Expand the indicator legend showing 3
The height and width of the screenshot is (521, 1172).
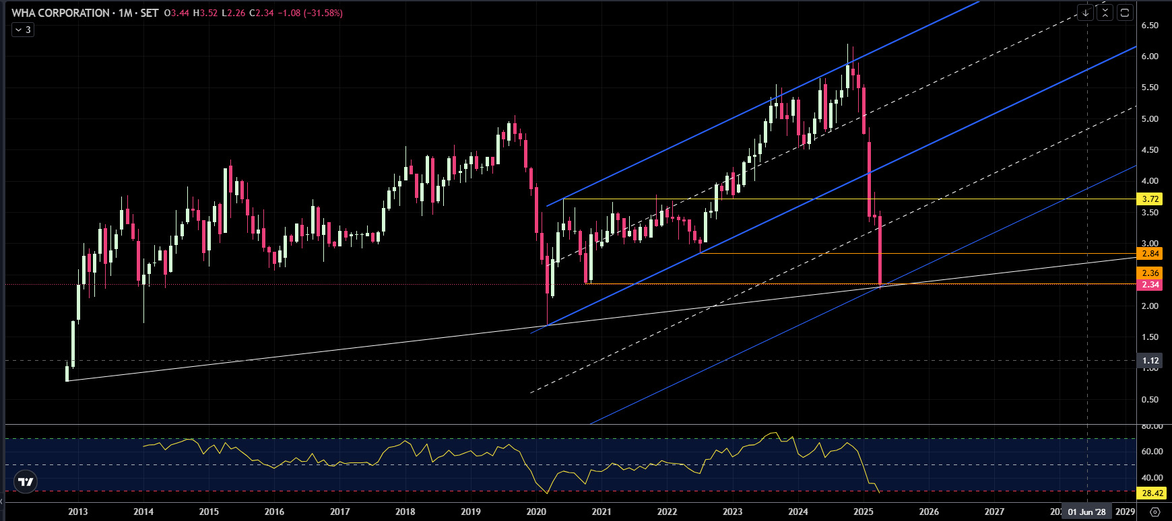click(x=23, y=30)
